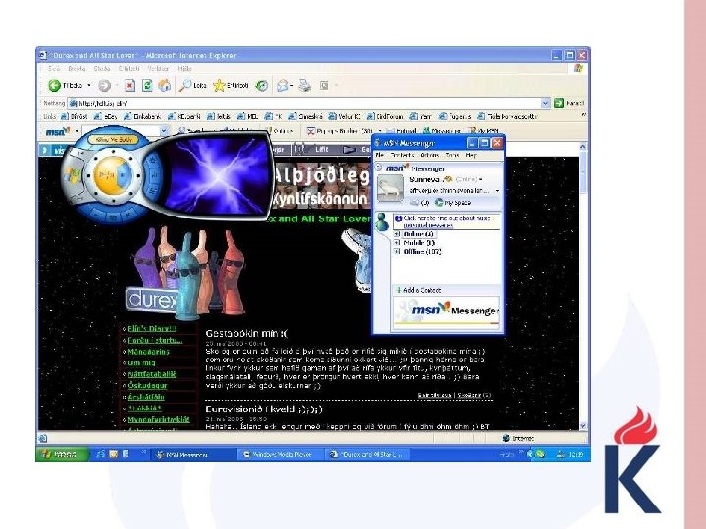Open Mail icon dropdown arrow in IE toolbar

(x=292, y=85)
